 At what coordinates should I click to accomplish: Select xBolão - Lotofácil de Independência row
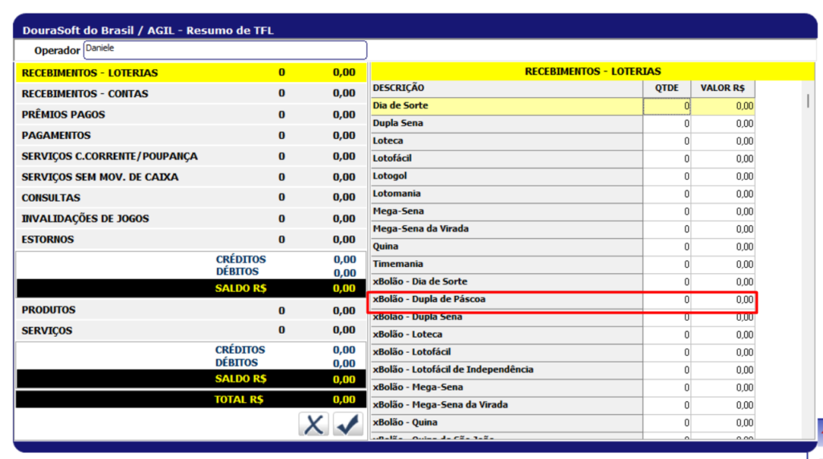506,370
